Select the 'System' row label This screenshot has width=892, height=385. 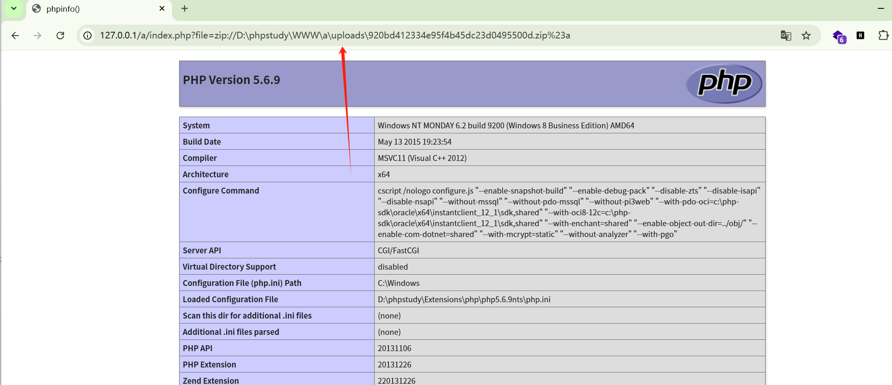tap(196, 125)
